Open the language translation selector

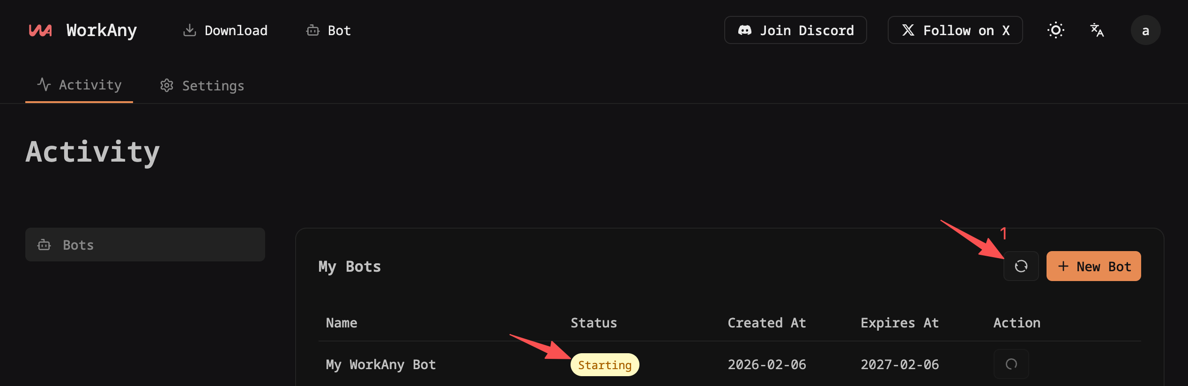(1097, 30)
